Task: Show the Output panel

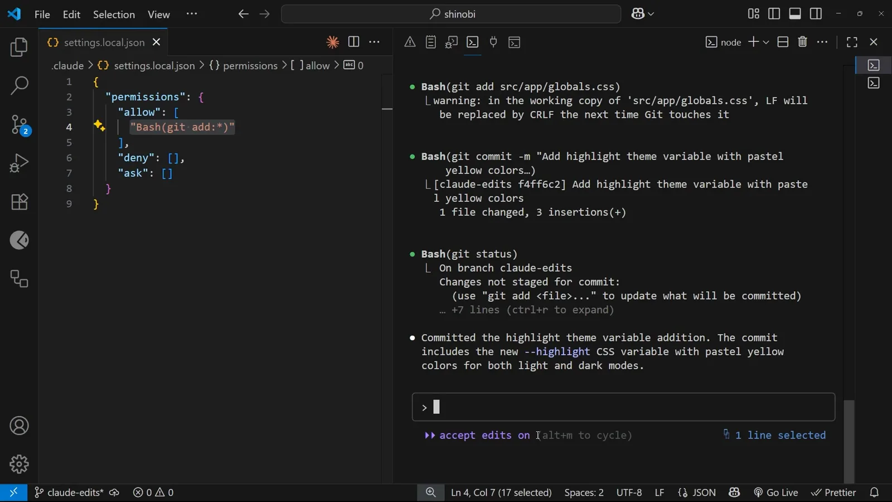Action: [x=430, y=42]
